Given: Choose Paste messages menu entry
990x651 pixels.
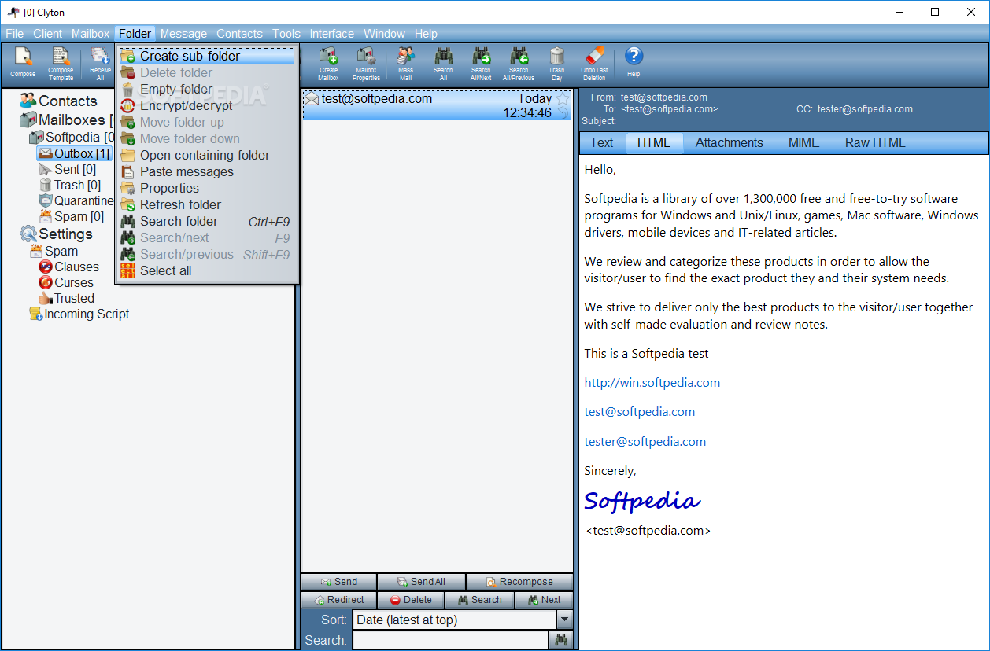Looking at the screenshot, I should pyautogui.click(x=207, y=171).
